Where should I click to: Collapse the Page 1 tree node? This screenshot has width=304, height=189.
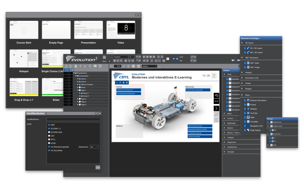pos(78,90)
